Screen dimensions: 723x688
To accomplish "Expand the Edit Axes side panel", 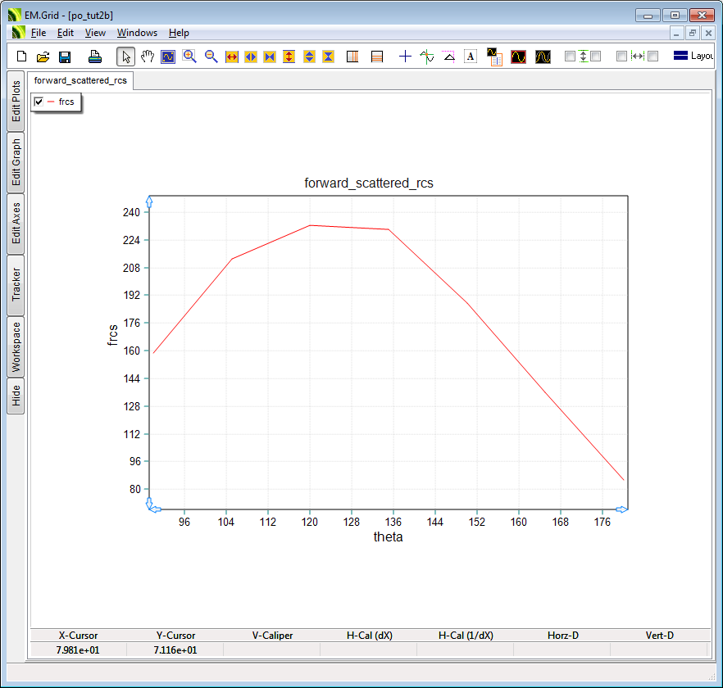I will pyautogui.click(x=16, y=224).
